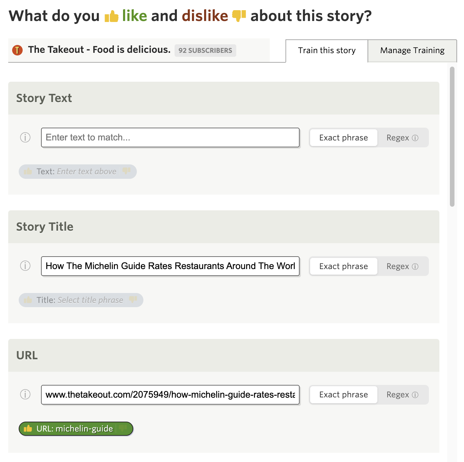Image resolution: width=464 pixels, height=462 pixels.
Task: Click the Story Title text field
Action: tap(170, 266)
